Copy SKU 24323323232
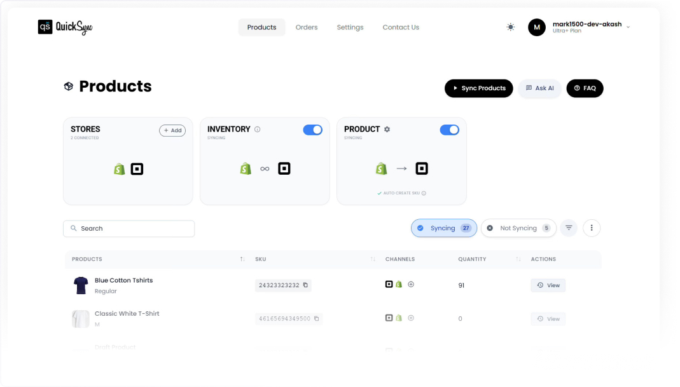Viewport: 680px width, 387px height. pyautogui.click(x=305, y=285)
